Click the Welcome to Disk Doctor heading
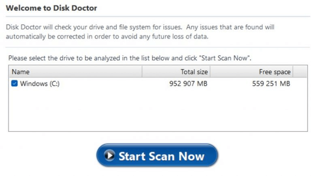311x176 pixels. click(x=51, y=8)
